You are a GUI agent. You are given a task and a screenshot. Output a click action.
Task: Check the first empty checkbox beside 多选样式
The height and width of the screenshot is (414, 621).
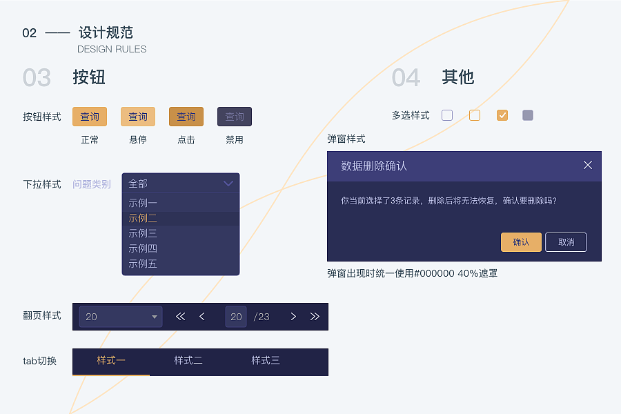pyautogui.click(x=446, y=115)
